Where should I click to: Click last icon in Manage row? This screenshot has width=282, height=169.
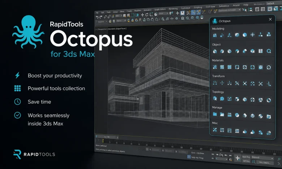tap(269, 117)
